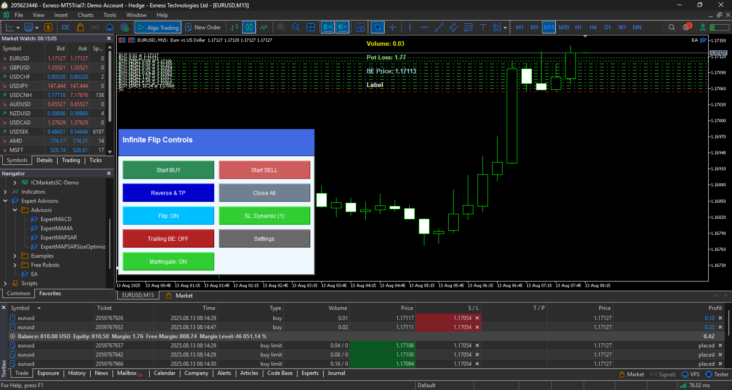The image size is (732, 390).
Task: Switch chart to line chart icon
Action: point(264,27)
